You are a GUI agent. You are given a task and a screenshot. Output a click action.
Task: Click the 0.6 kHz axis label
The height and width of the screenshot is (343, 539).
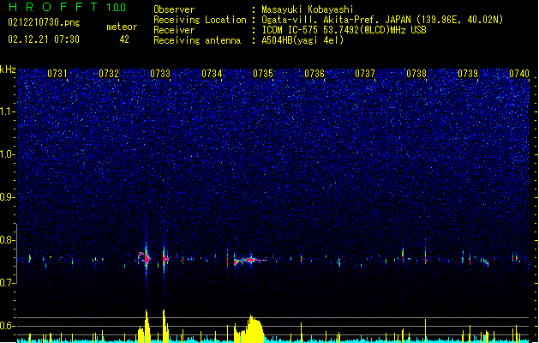click(x=7, y=326)
